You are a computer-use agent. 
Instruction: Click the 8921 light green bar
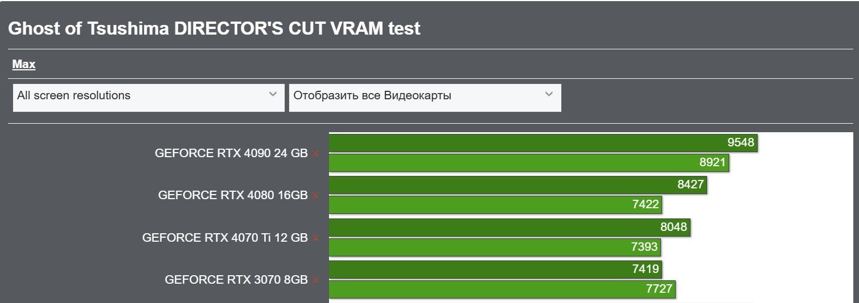[529, 163]
